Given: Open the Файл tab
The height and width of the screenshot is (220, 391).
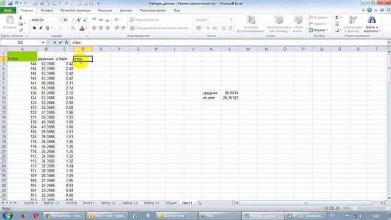Looking at the screenshot, I should point(8,10).
